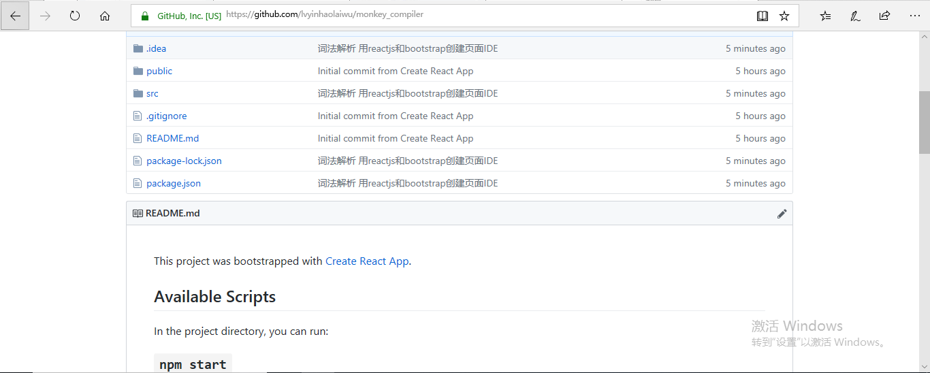Click the Share page icon
This screenshot has width=930, height=373.
point(884,16)
